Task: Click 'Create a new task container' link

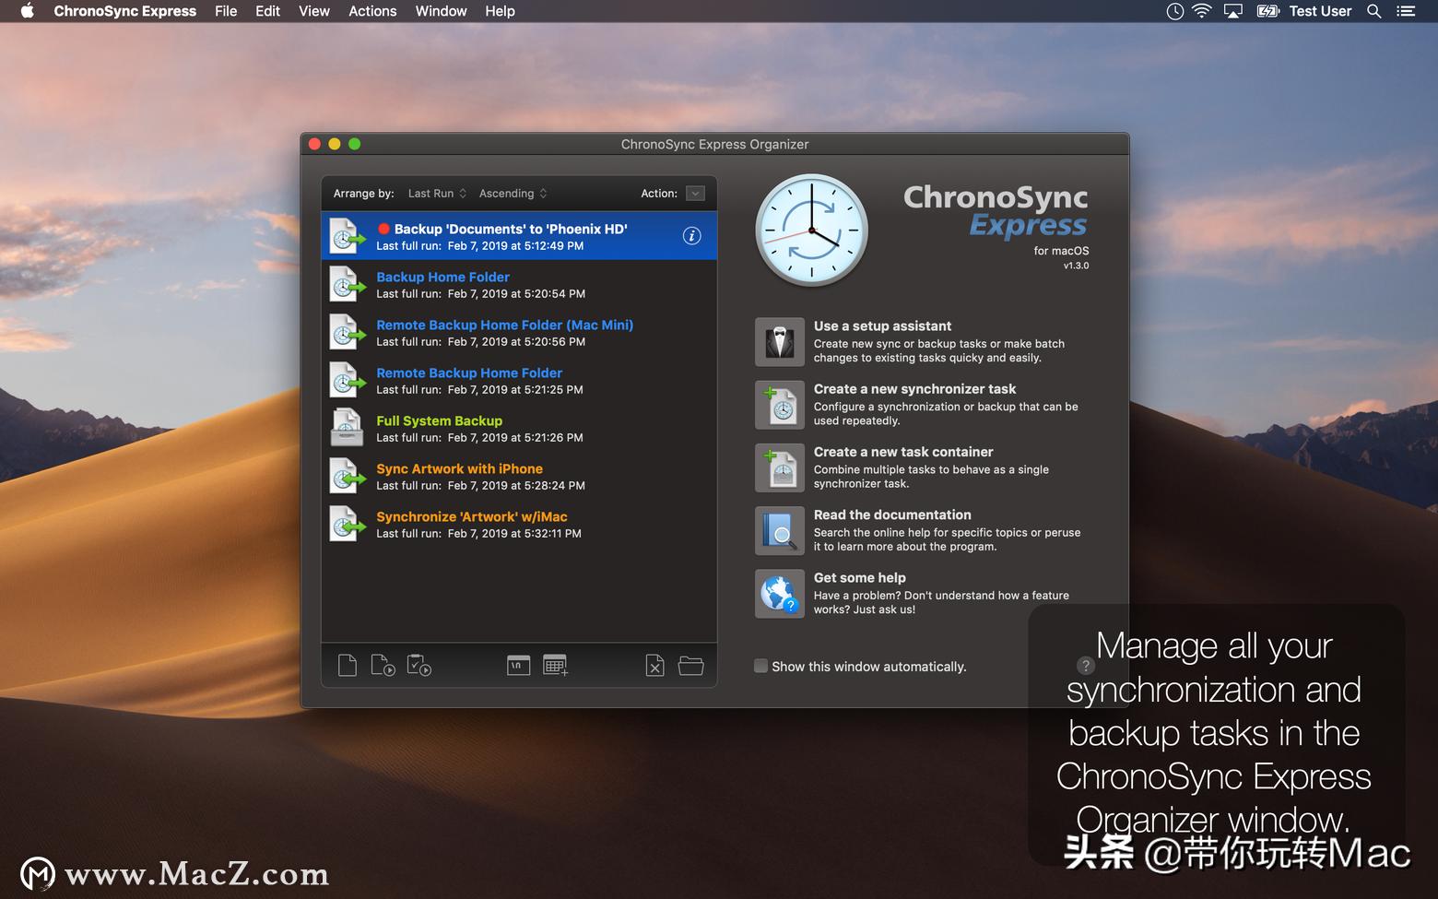Action: click(903, 452)
